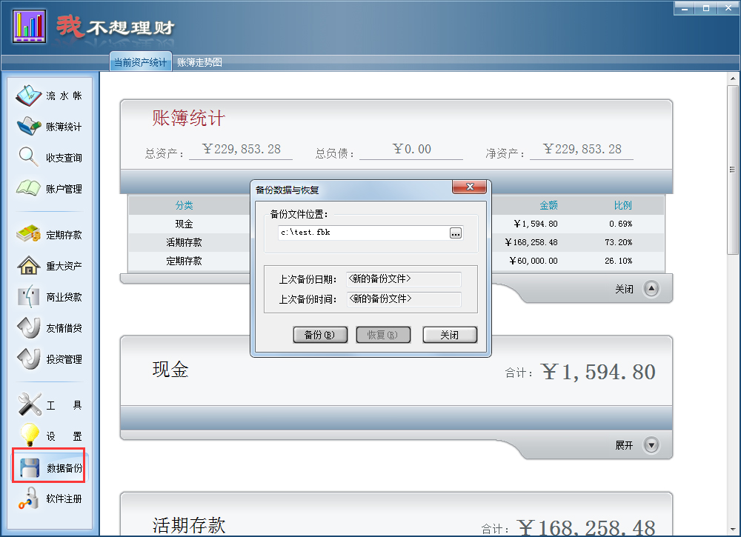
Task: Click percentage 0.69% cell
Action: pos(620,224)
